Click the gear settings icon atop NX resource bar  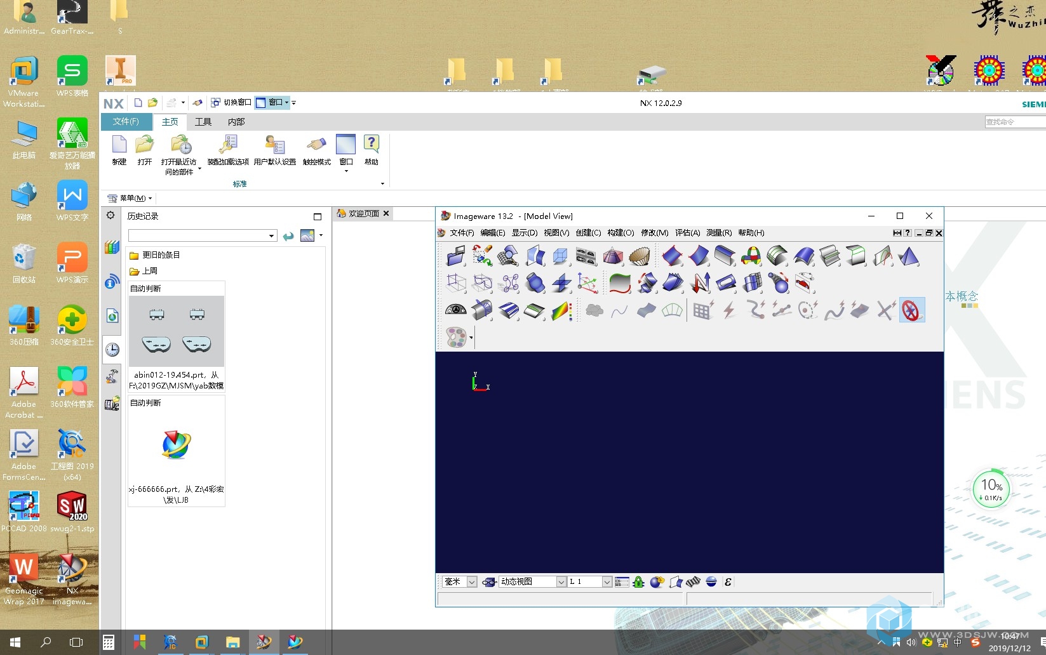pyautogui.click(x=111, y=215)
